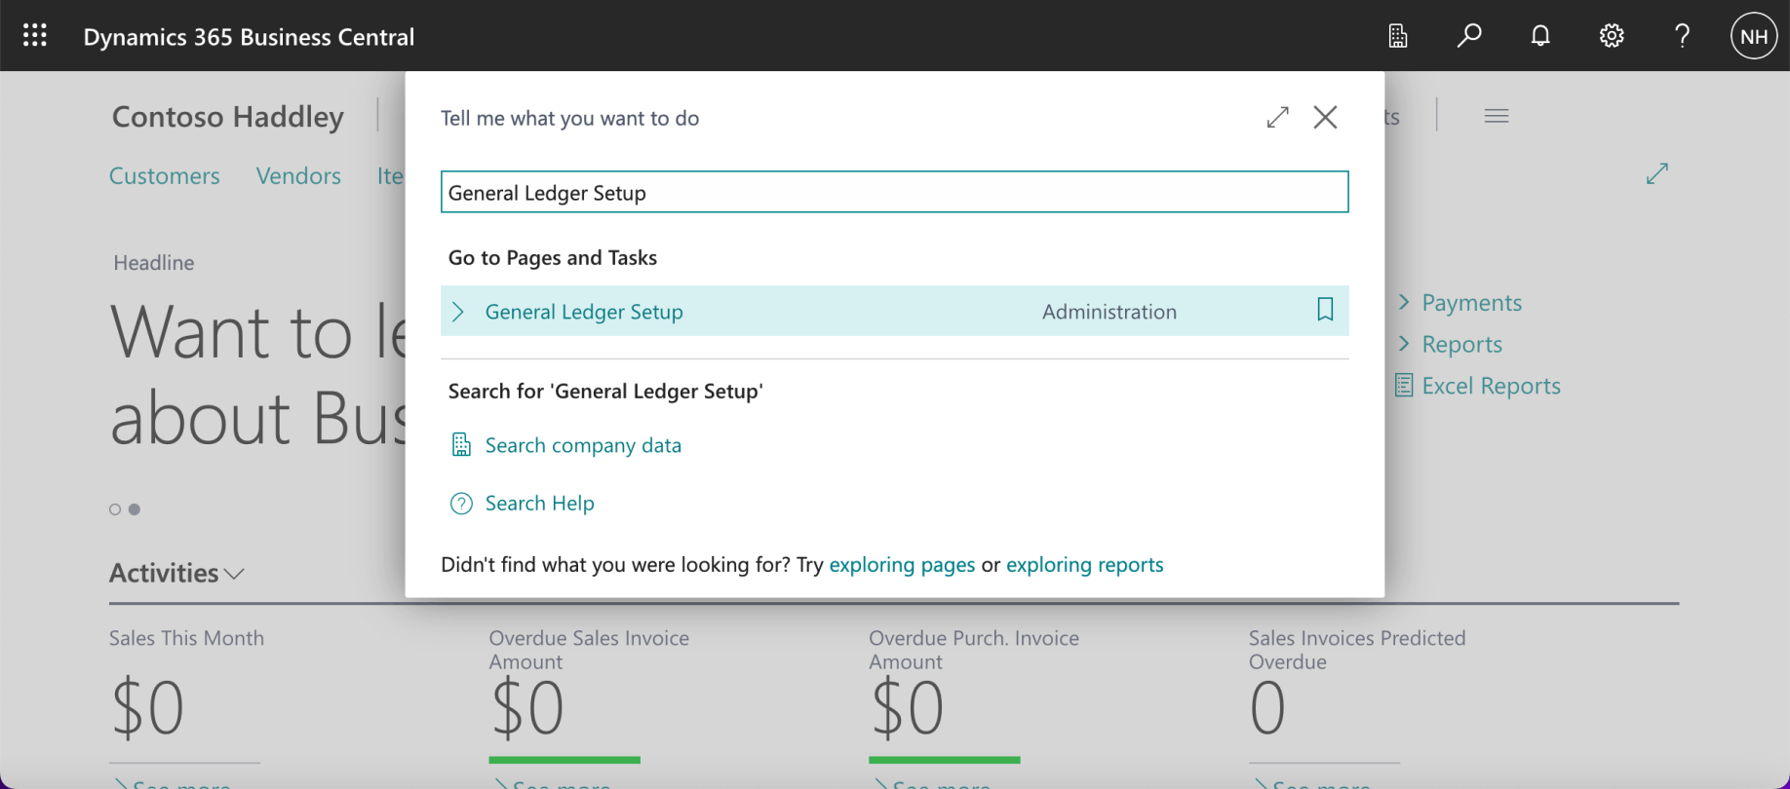
Task: Open the settings gear menu
Action: tap(1612, 36)
